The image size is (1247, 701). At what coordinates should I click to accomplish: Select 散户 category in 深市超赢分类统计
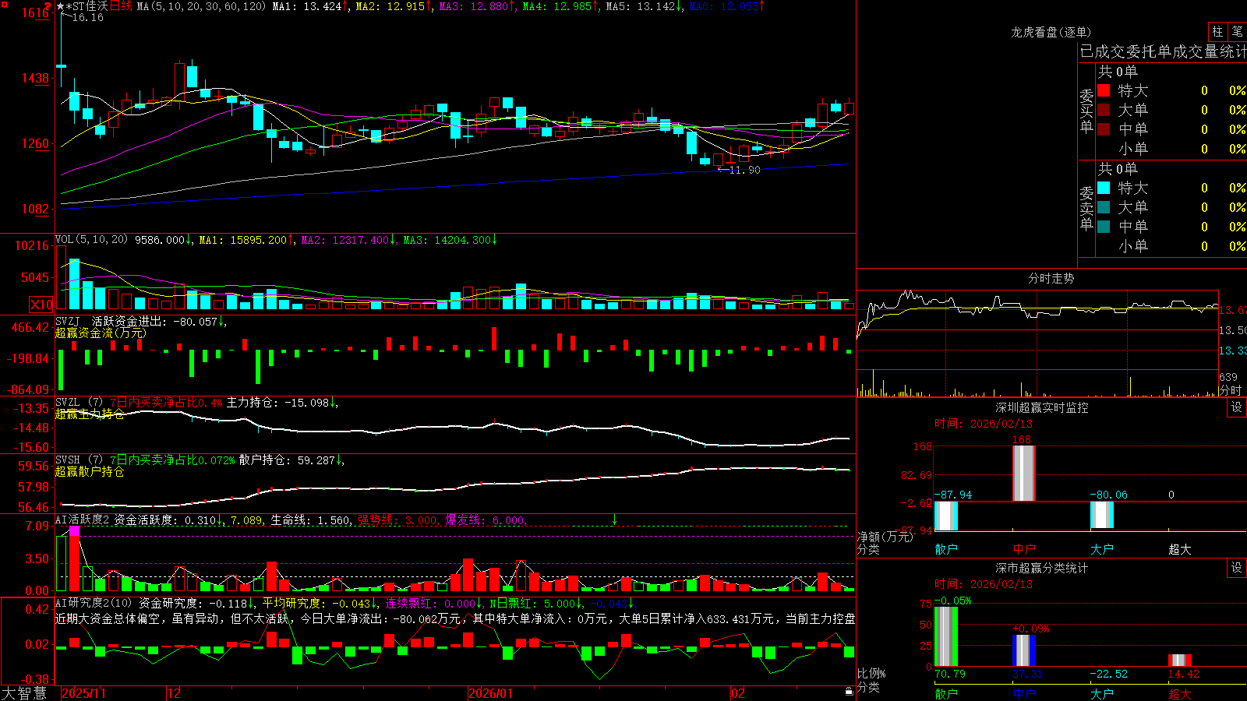pos(946,693)
